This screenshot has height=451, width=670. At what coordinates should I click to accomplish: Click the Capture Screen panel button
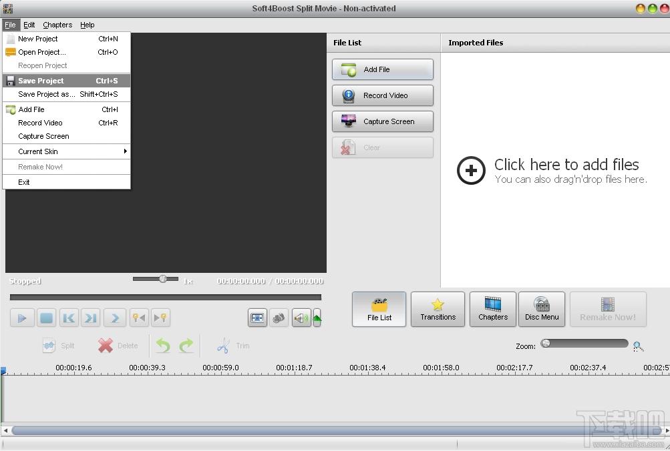coord(383,121)
